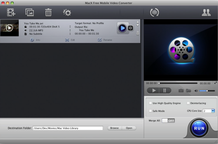Screen dimensions: 218x144
Task: Click the blue RUN button
Action: 199,128
